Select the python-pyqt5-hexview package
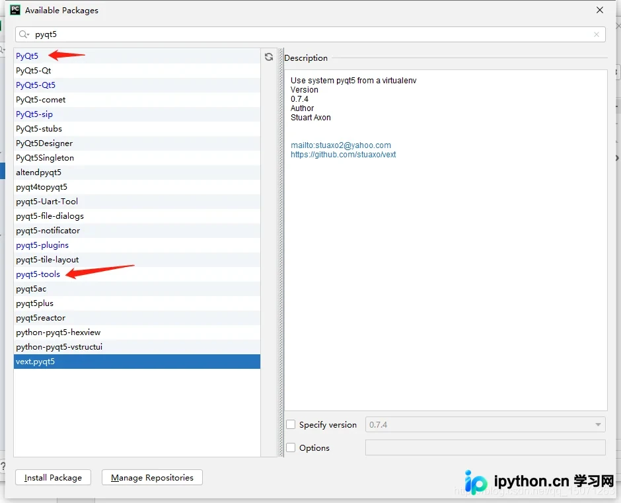The image size is (621, 503). (137, 332)
